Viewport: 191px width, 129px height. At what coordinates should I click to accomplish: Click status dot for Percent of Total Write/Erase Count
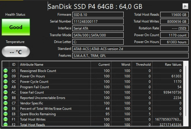pyautogui.click(x=6, y=108)
